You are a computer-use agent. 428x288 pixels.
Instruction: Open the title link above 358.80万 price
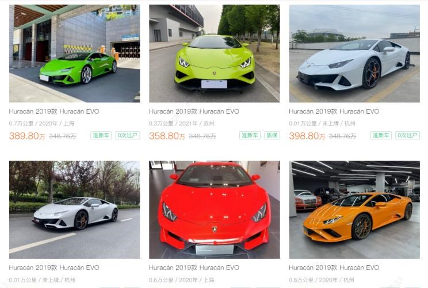pos(194,111)
